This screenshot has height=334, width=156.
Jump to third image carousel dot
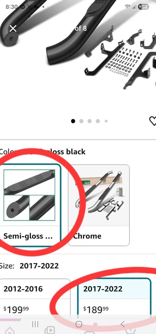coord(89,121)
